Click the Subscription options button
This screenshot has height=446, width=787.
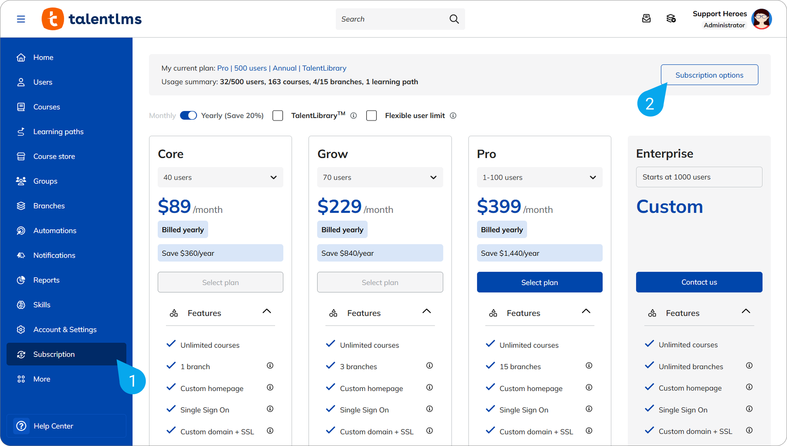coord(709,75)
